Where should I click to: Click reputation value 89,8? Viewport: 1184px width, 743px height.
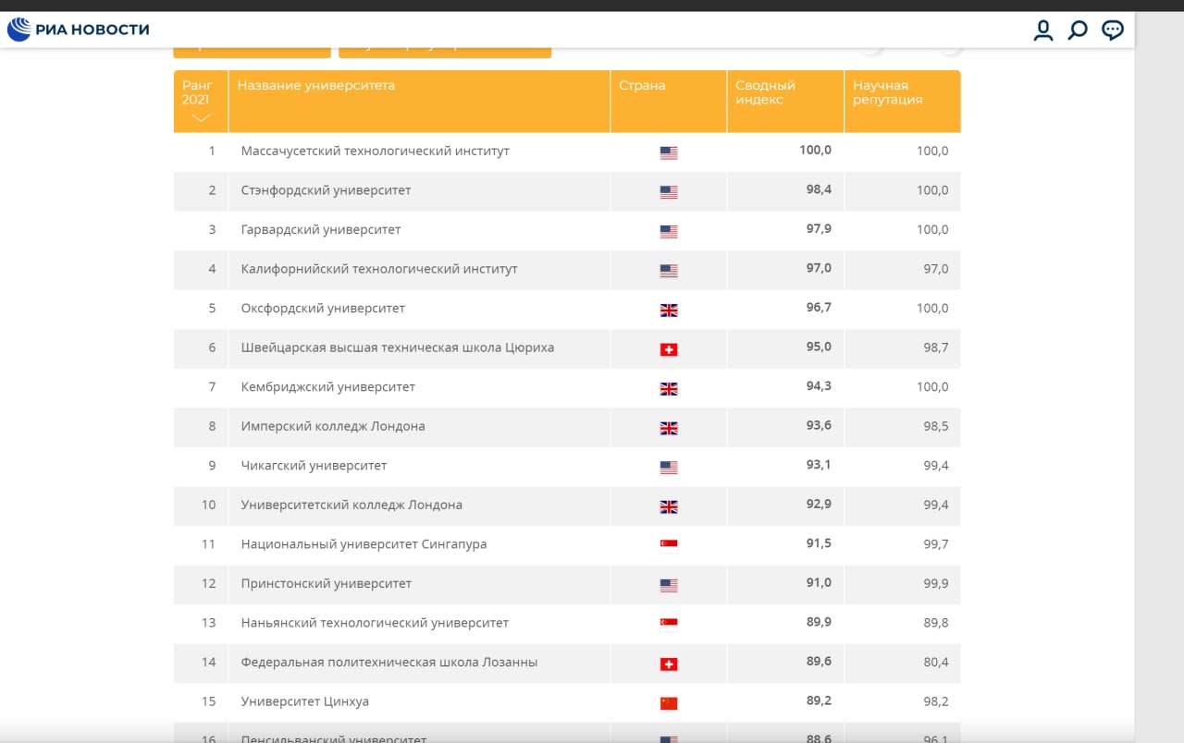click(x=936, y=623)
